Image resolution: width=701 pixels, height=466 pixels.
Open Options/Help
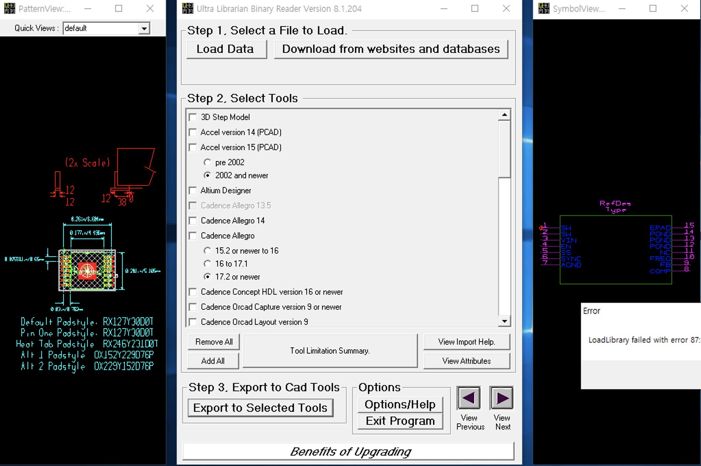coord(400,405)
